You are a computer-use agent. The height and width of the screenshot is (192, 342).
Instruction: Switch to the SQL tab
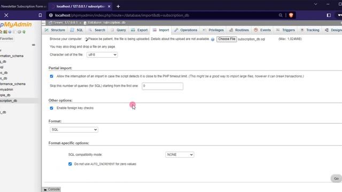point(76,30)
